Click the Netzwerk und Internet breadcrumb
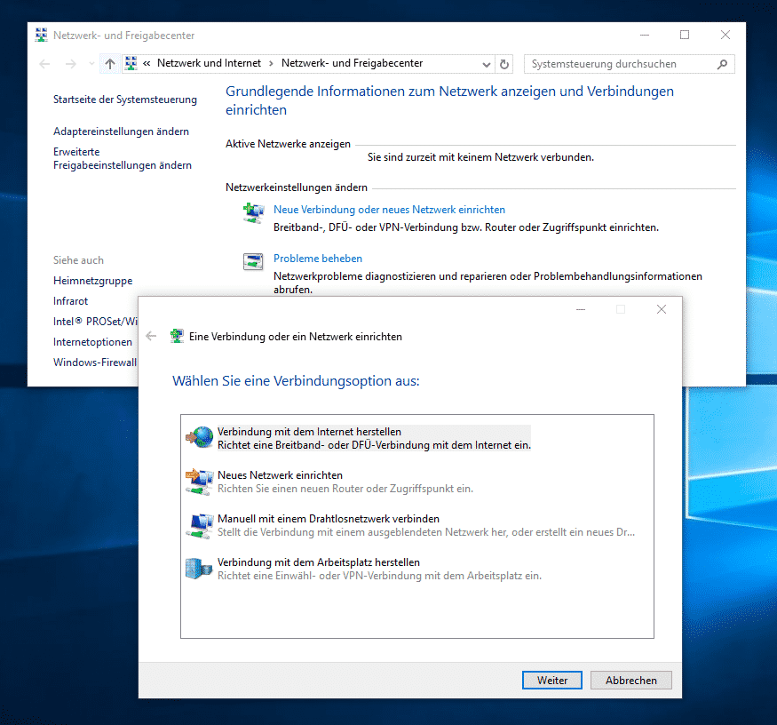This screenshot has width=777, height=725. pyautogui.click(x=209, y=63)
